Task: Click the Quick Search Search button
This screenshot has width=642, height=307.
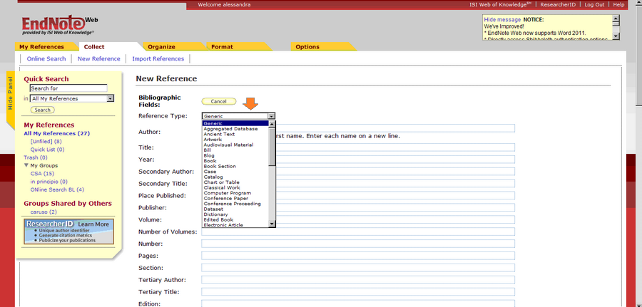Action: coord(43,110)
